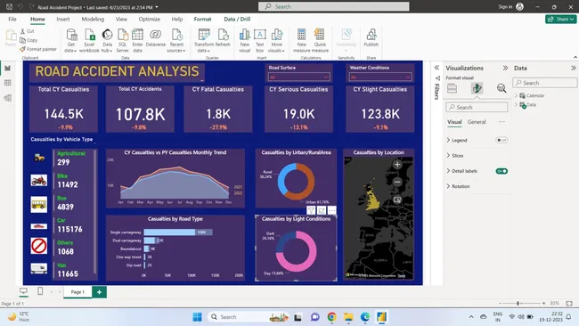
Task: Select the Format visual brush icon
Action: tap(477, 88)
